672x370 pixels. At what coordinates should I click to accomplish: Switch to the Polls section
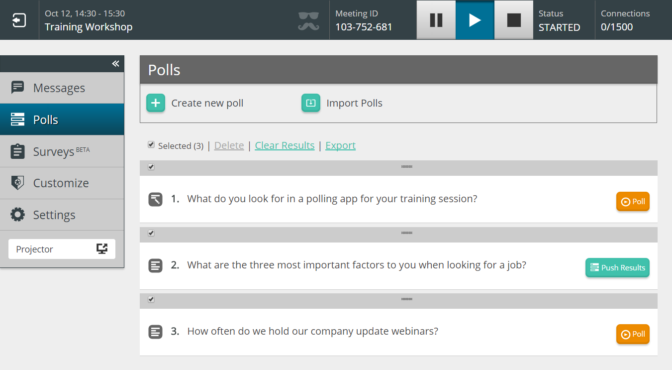point(45,119)
